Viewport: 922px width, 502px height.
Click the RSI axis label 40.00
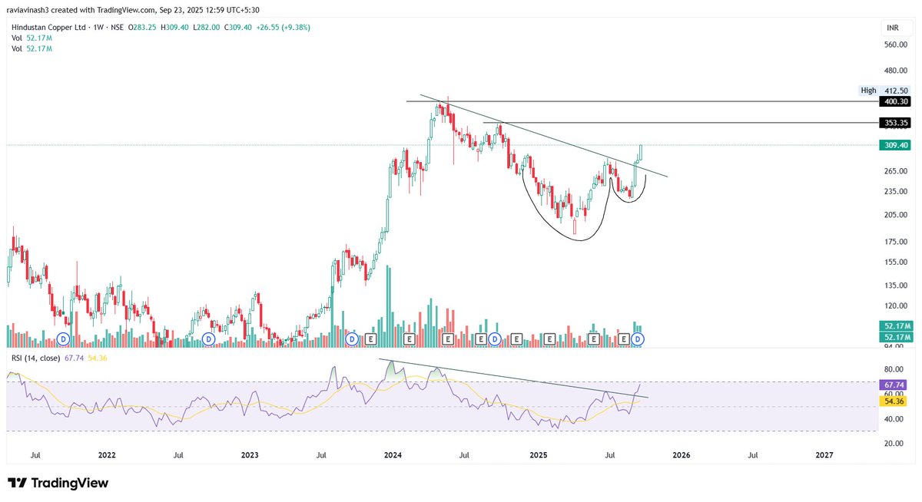pos(894,419)
